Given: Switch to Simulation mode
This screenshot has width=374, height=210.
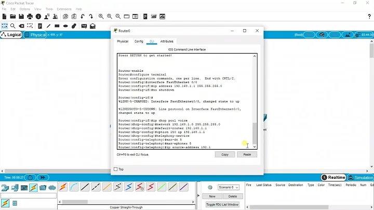Looking at the screenshot, I should [360, 178].
